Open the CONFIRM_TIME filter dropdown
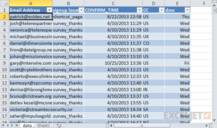 pyautogui.click(x=139, y=10)
